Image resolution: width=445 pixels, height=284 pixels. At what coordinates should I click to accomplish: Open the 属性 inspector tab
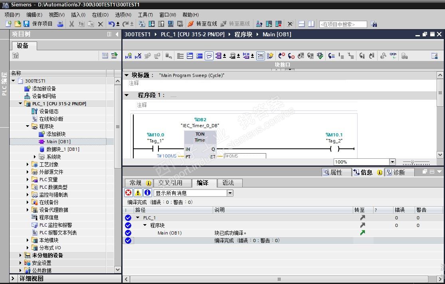[336, 172]
